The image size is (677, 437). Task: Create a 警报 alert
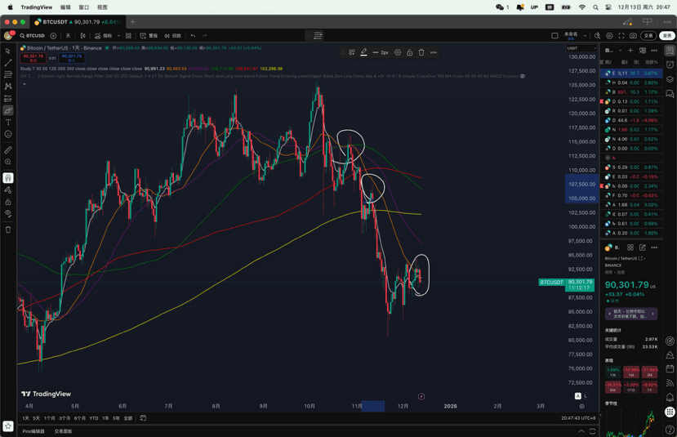click(149, 36)
